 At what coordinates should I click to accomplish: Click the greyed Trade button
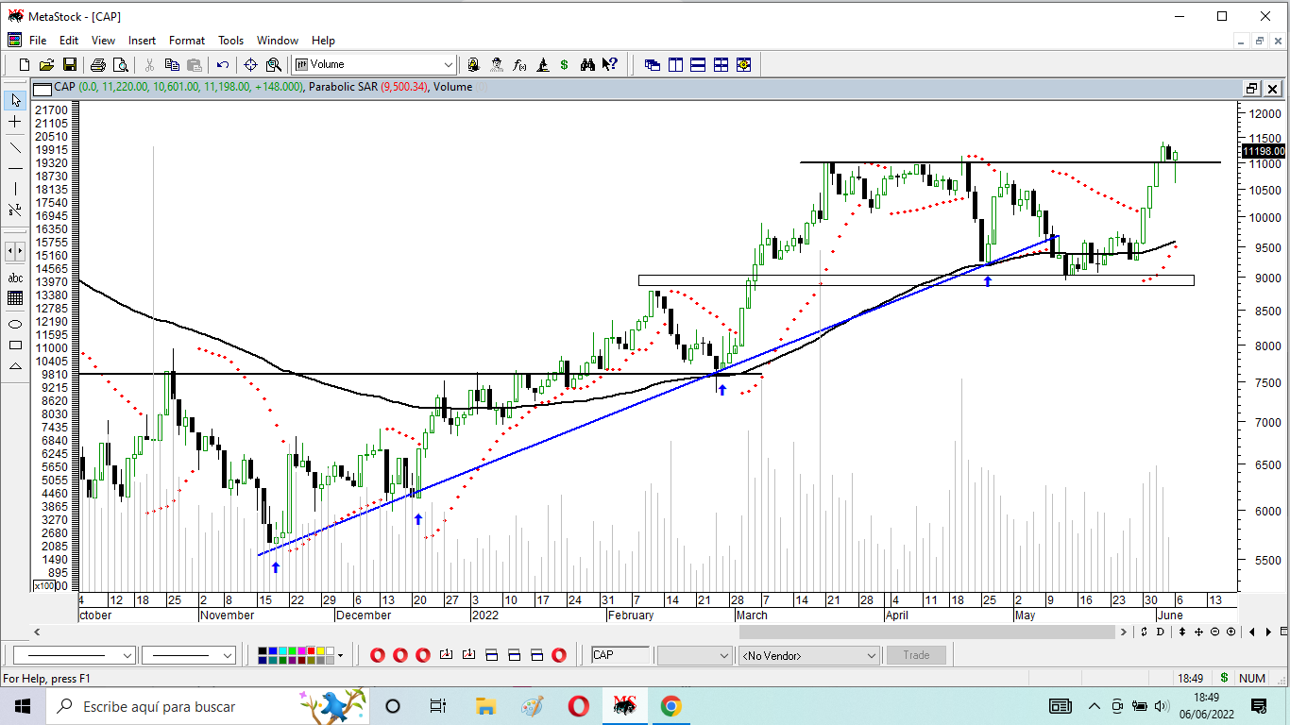916,655
